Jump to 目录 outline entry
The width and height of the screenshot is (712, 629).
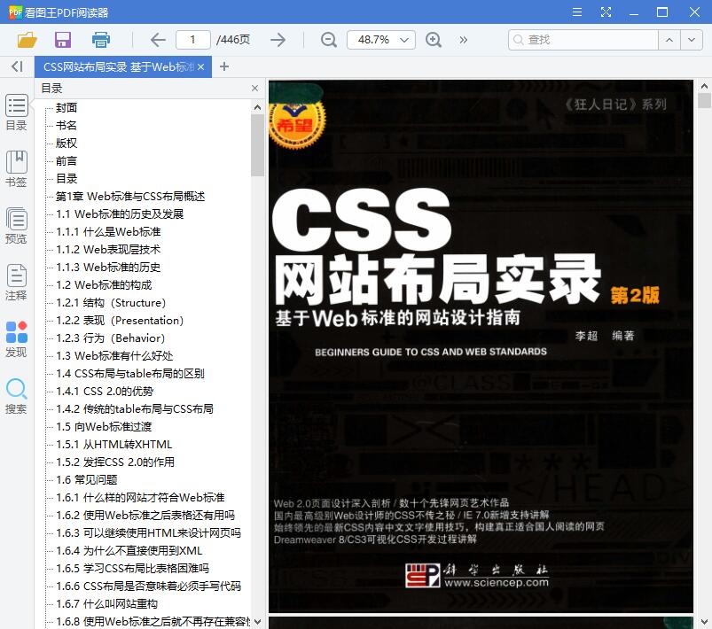[x=67, y=178]
